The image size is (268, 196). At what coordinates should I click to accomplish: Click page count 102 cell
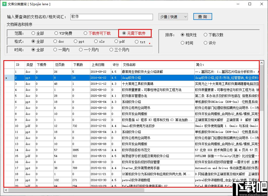[x=63, y=180]
